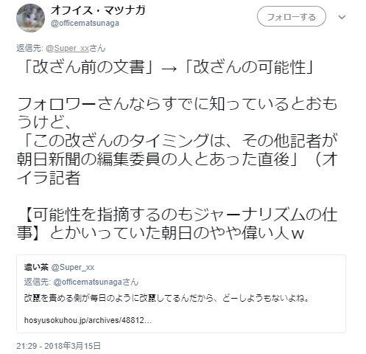Click the quoted author name 濃い茶
The width and height of the screenshot is (366, 354).
click(x=36, y=267)
